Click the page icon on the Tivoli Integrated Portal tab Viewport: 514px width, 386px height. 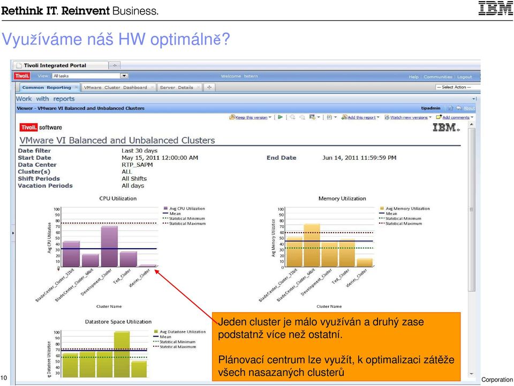[x=19, y=65]
